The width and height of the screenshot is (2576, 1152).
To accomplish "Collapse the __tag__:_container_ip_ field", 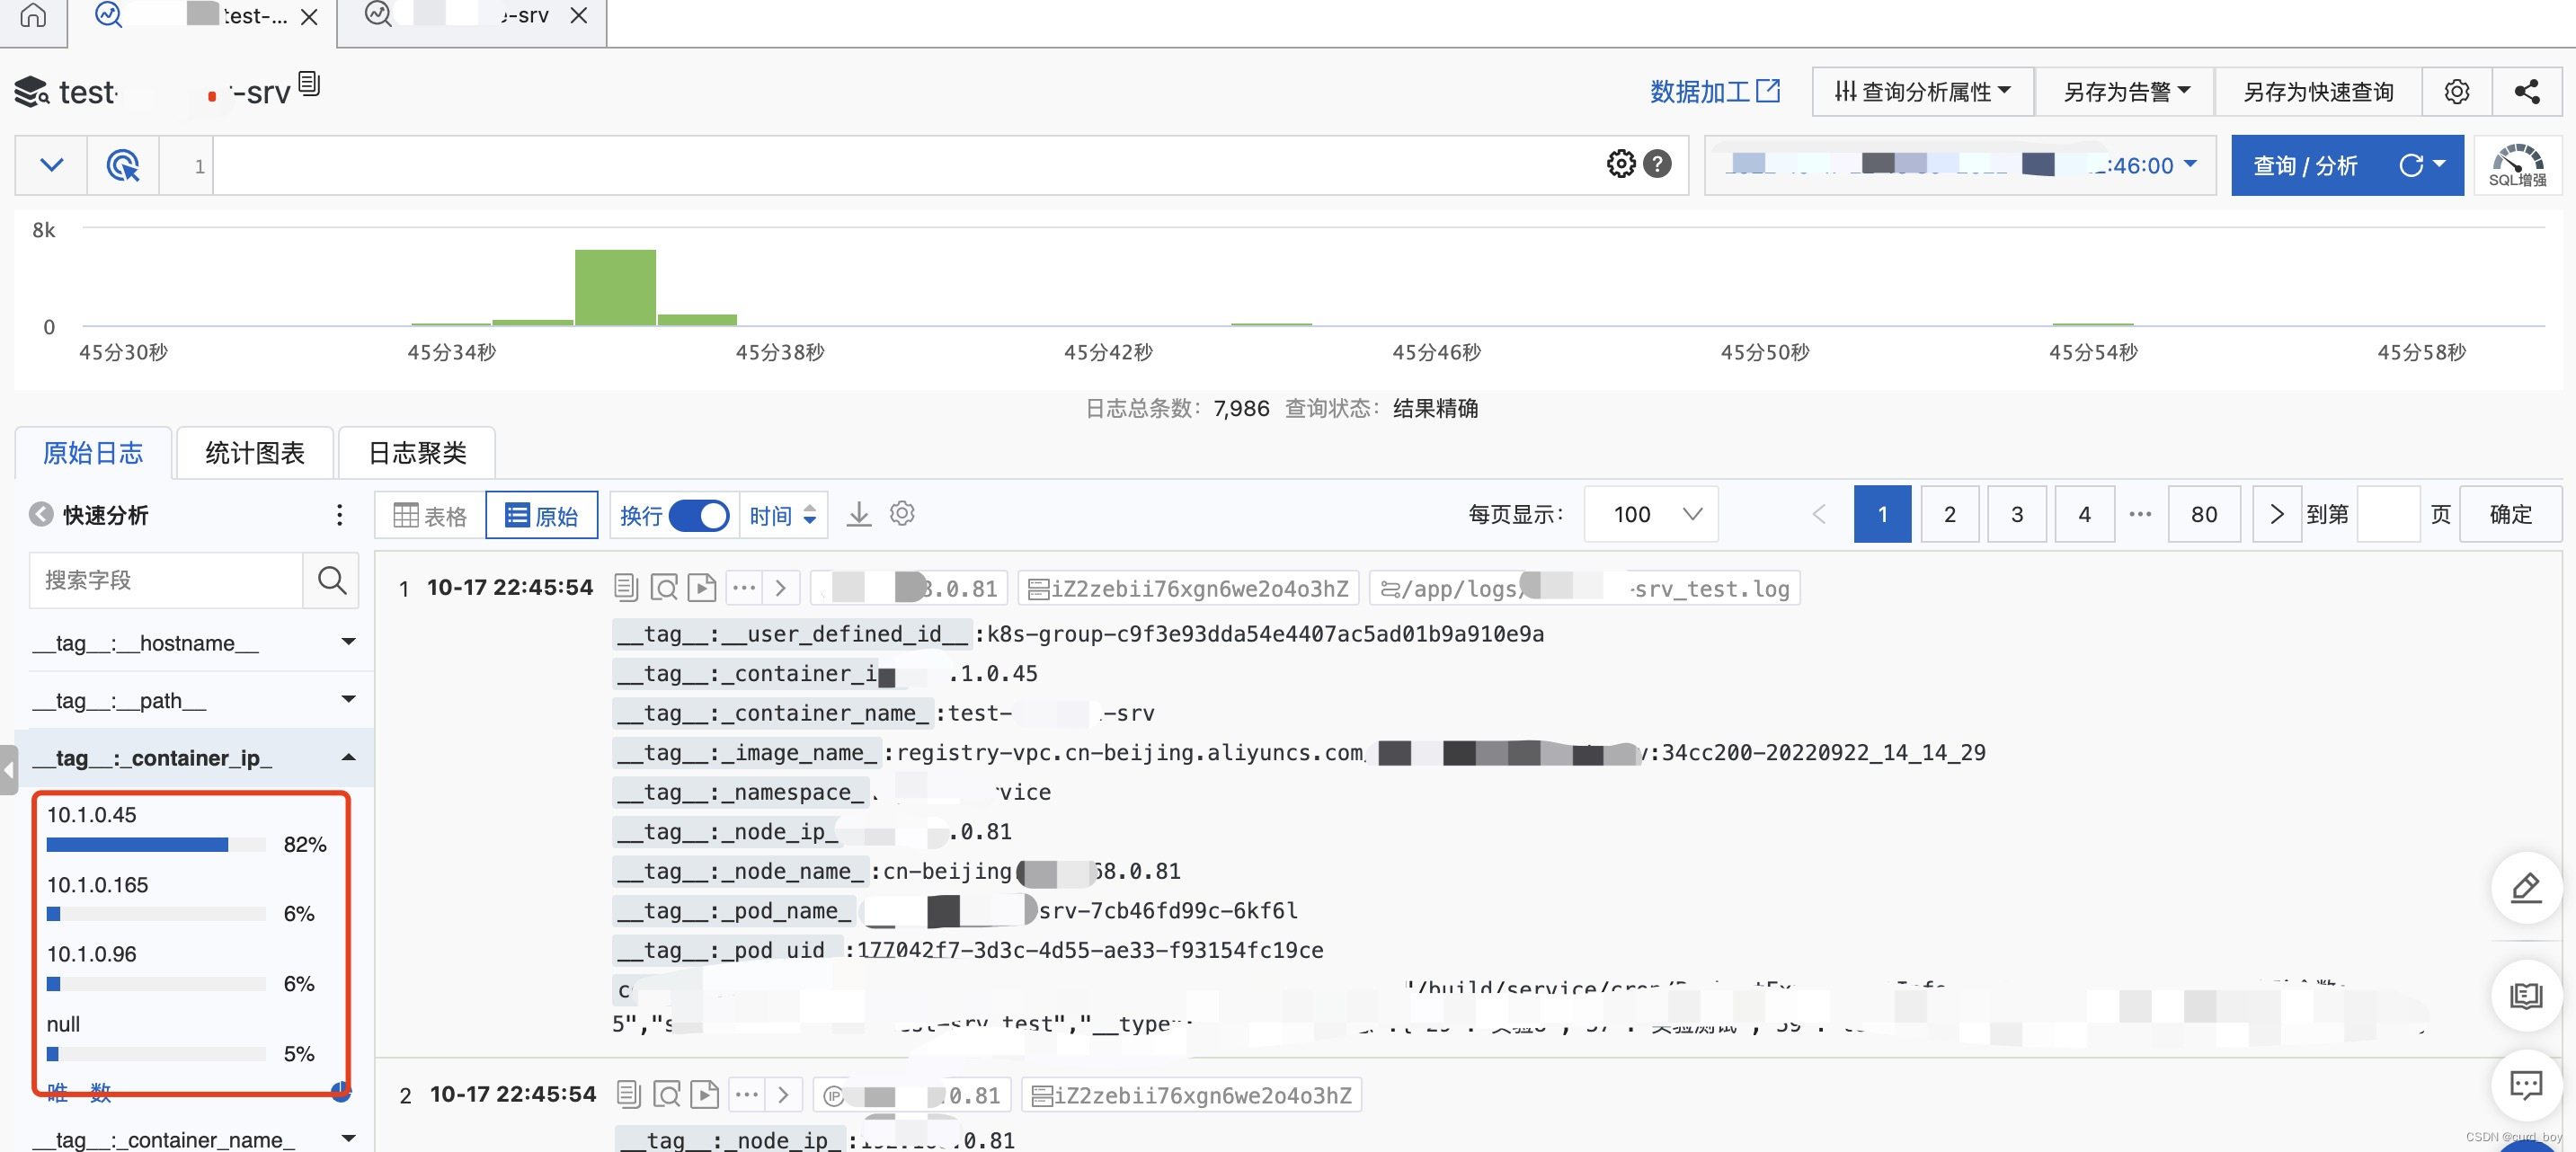I will [x=196, y=758].
